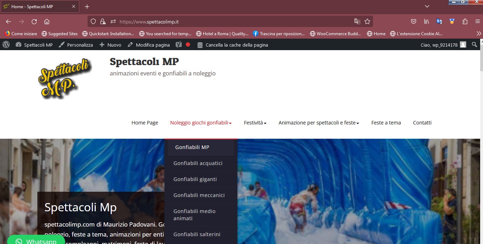The width and height of the screenshot is (483, 244).
Task: Open the Yoast SEO admin bar icon
Action: point(178,45)
